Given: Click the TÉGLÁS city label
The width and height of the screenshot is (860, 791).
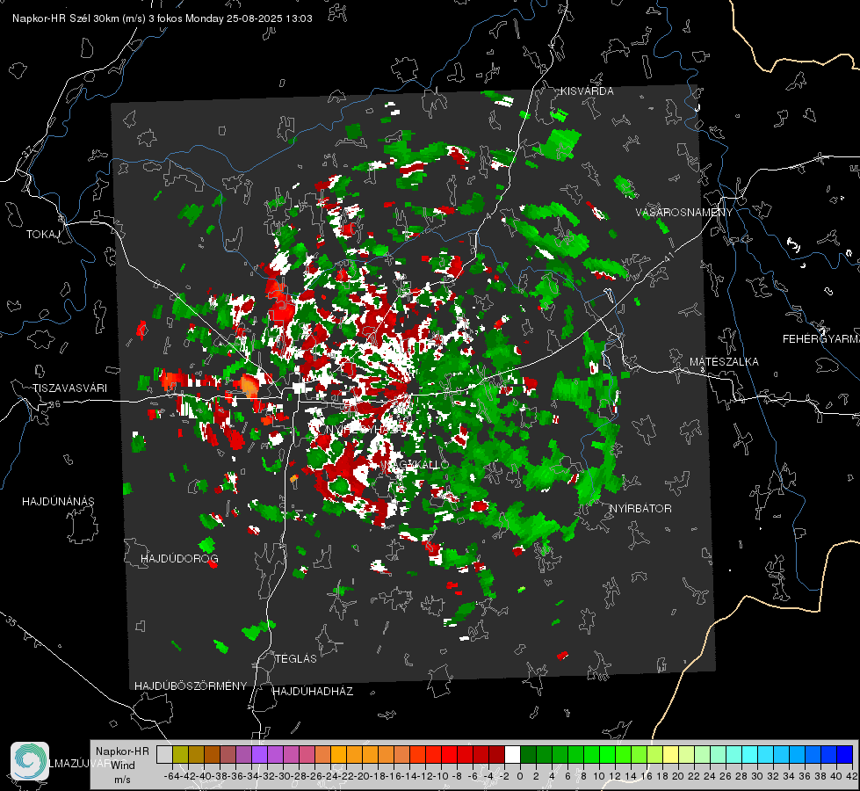Looking at the screenshot, I should pyautogui.click(x=296, y=658).
